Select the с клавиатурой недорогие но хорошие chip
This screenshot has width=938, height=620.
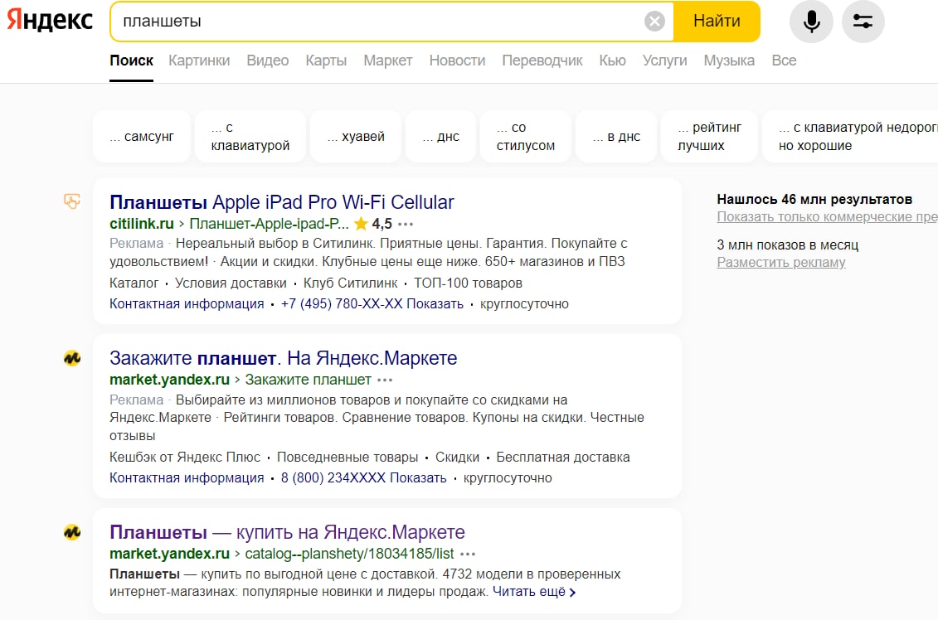(x=850, y=136)
